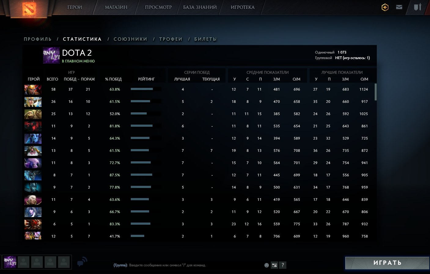This screenshot has width=430, height=274.
Task: Click the voice chat bubbles icon
Action: 82,262
